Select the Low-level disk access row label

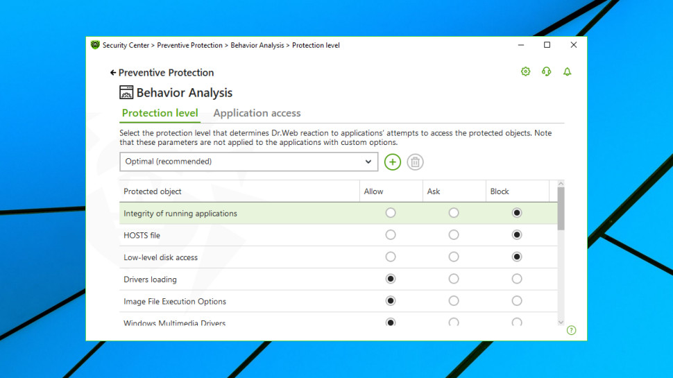(x=160, y=257)
